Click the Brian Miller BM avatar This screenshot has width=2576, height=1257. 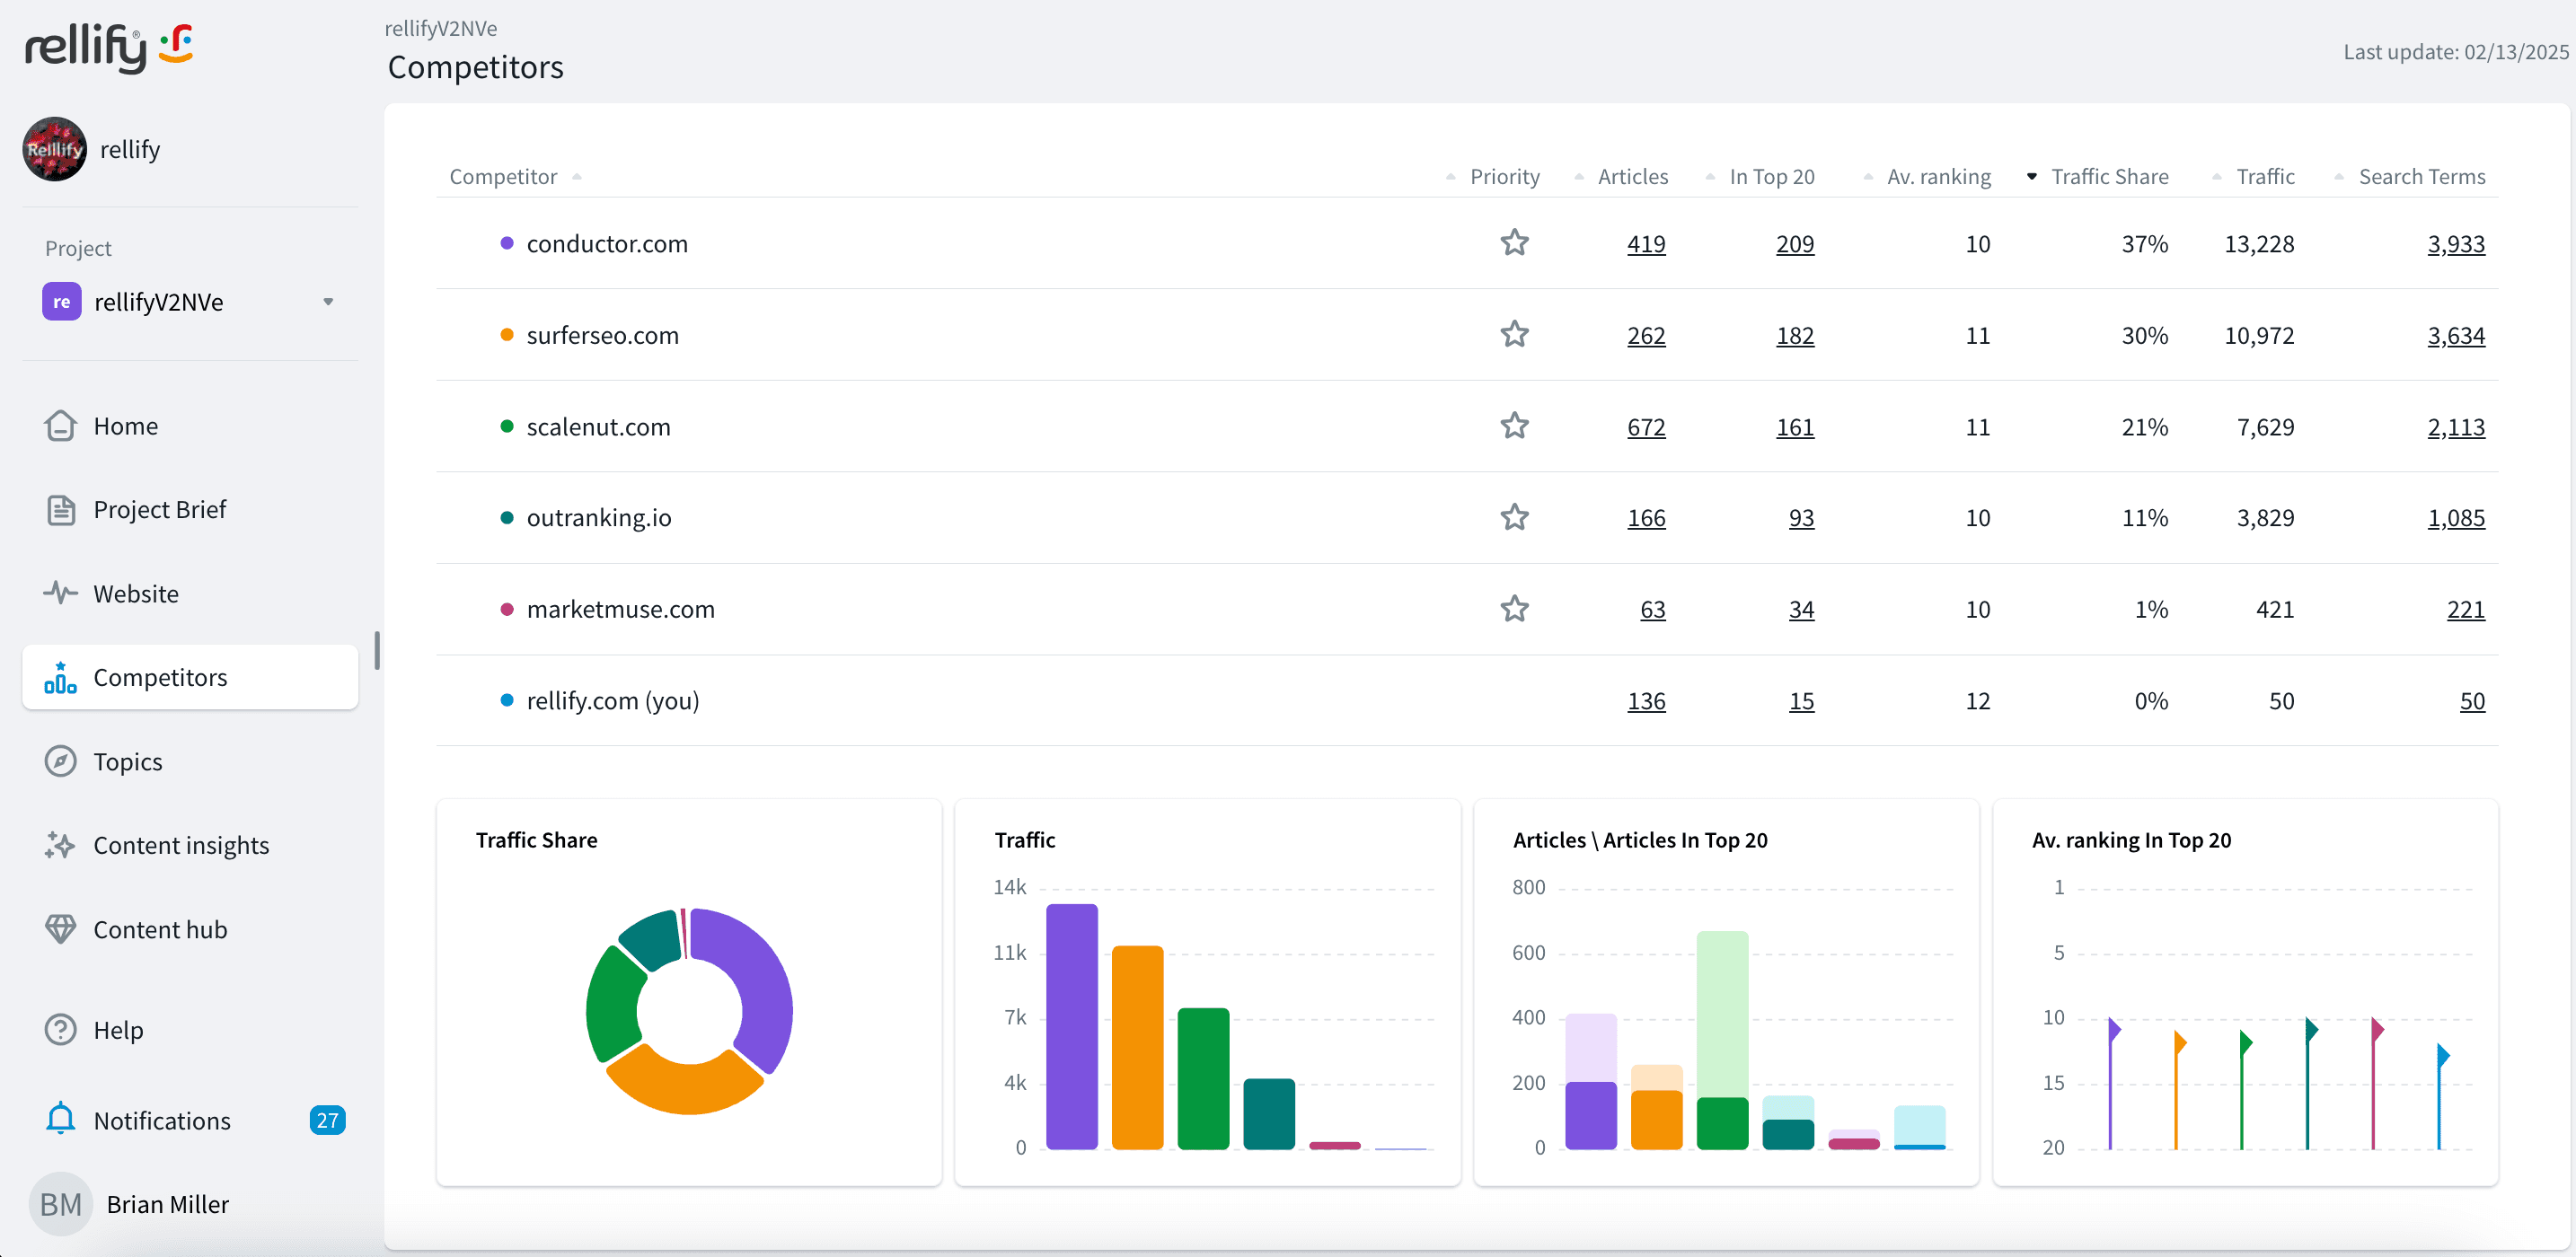(x=60, y=1204)
